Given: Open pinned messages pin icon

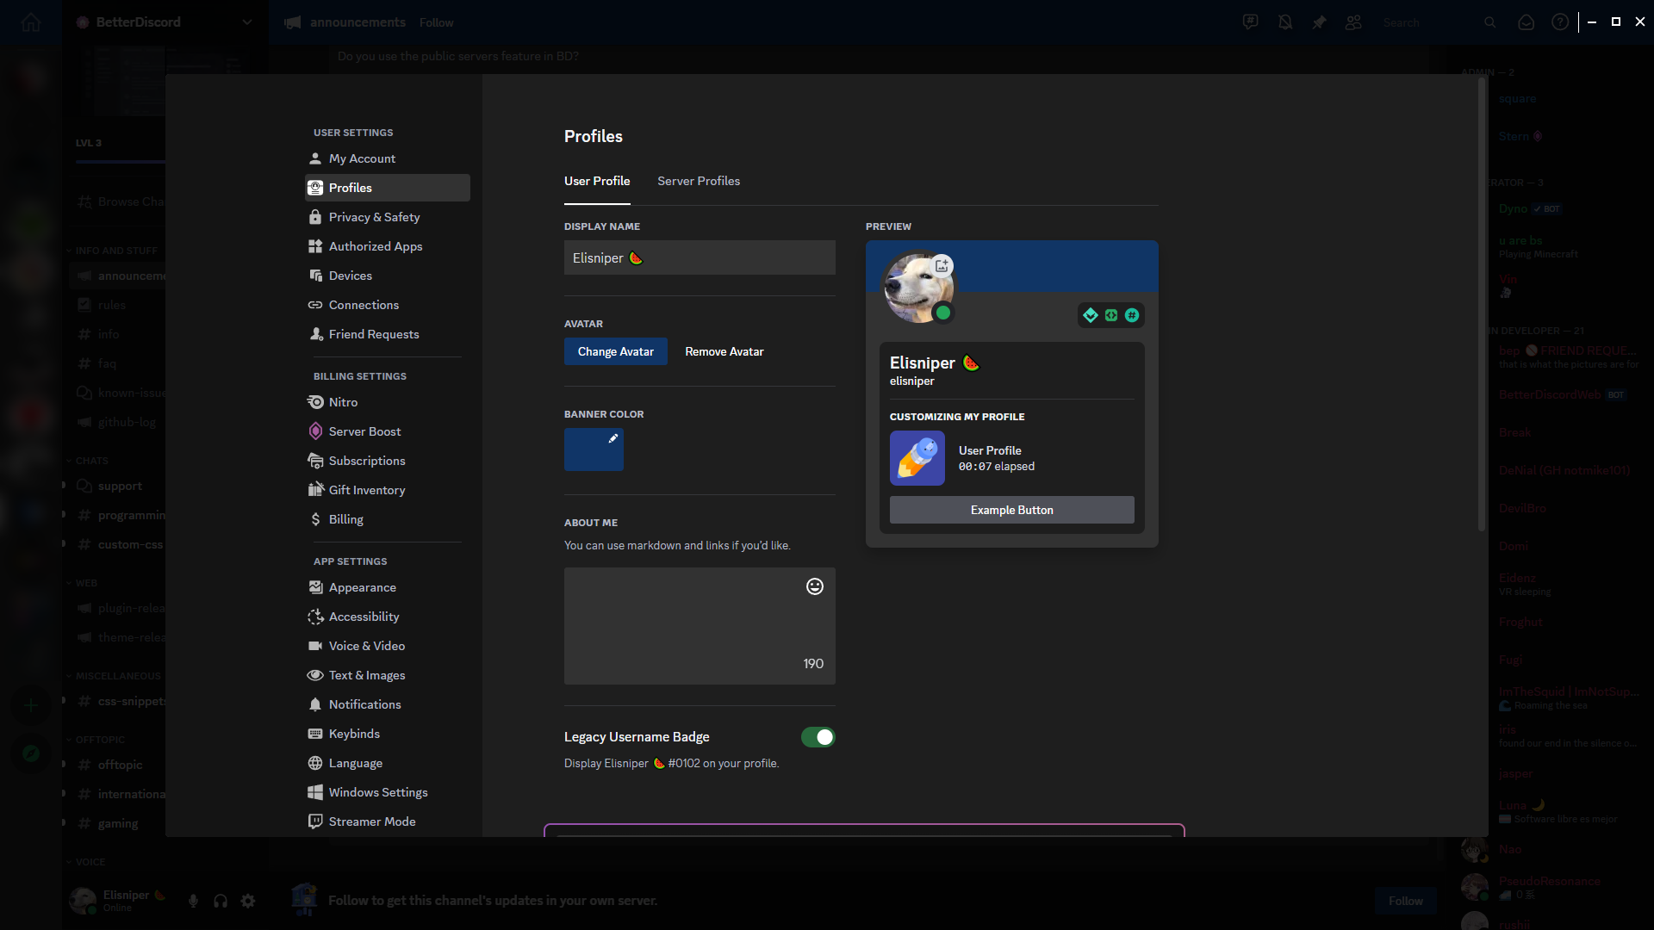Looking at the screenshot, I should click(1319, 22).
